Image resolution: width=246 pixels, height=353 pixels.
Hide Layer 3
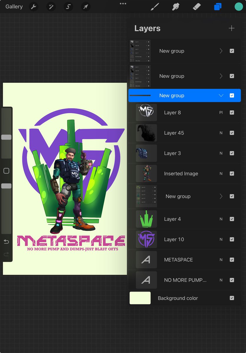click(232, 153)
